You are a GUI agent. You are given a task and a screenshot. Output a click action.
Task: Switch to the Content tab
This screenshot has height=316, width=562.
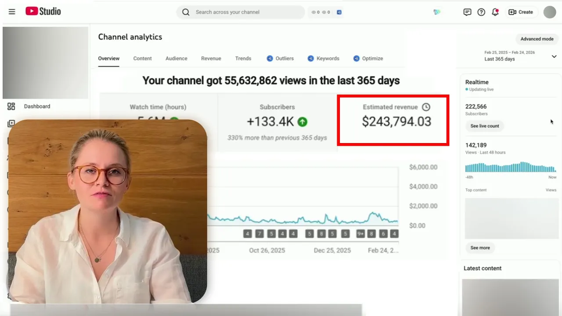pos(142,58)
